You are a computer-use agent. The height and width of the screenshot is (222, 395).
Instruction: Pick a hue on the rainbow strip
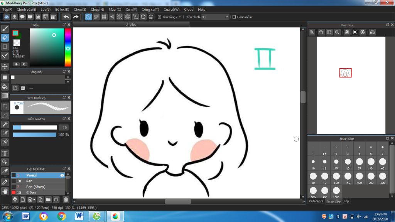coord(68,47)
